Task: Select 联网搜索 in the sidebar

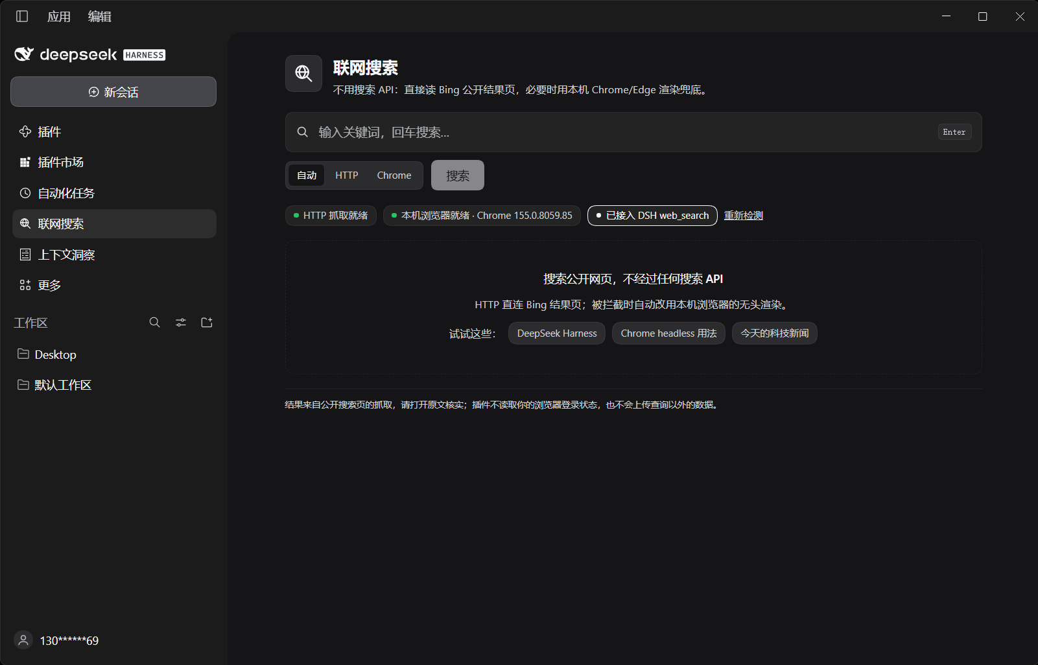Action: [114, 223]
